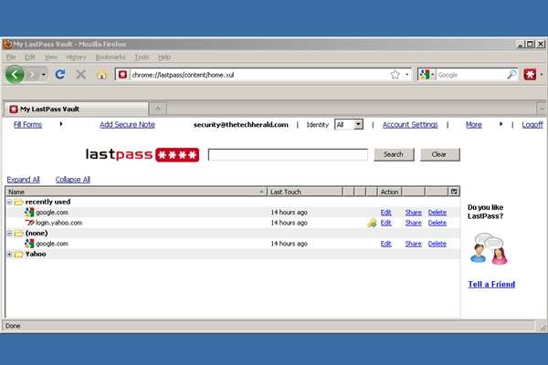This screenshot has width=548, height=365.
Task: Open the View menu
Action: 50,57
